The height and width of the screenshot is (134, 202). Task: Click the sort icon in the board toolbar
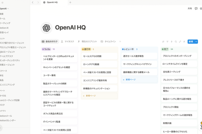click(163, 41)
